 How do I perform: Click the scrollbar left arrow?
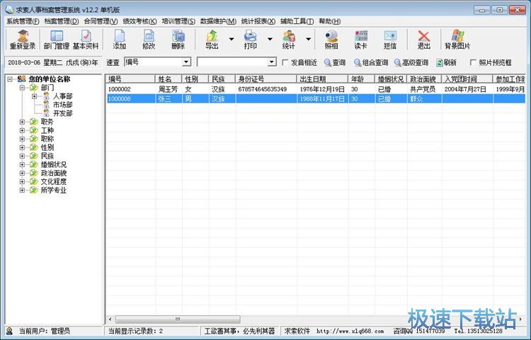pos(110,319)
